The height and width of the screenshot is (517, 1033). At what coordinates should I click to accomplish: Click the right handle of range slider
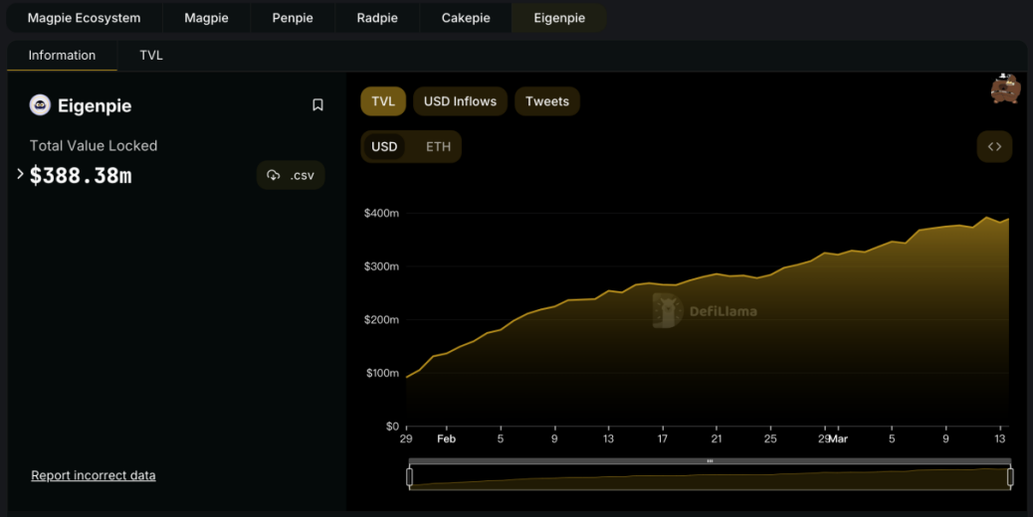(1010, 477)
